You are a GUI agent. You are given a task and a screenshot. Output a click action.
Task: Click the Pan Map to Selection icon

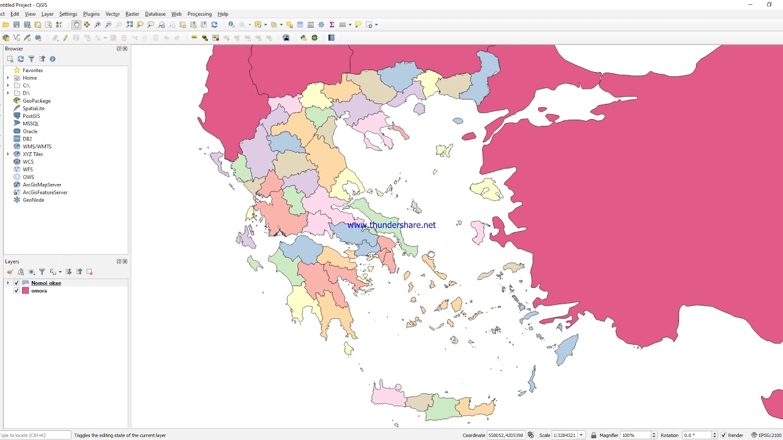tap(87, 24)
